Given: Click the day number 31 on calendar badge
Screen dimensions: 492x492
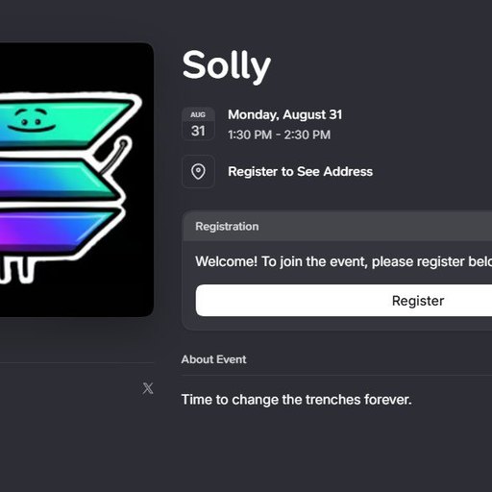Looking at the screenshot, I should 198,131.
